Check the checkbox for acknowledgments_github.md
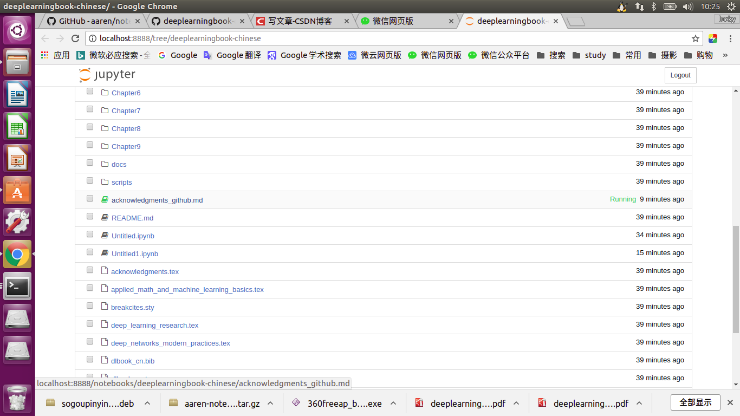Image resolution: width=740 pixels, height=416 pixels. [x=89, y=198]
